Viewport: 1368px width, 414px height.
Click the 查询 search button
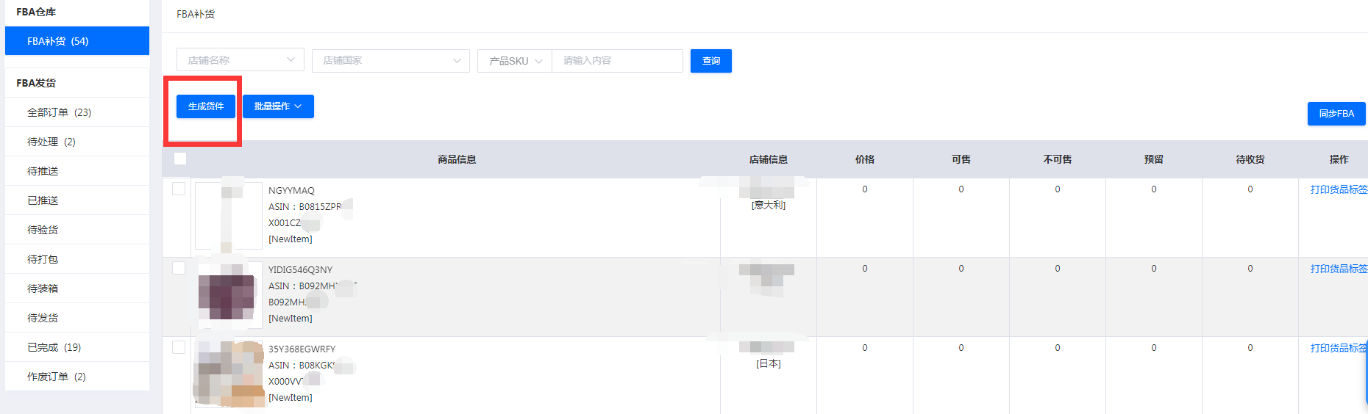pyautogui.click(x=710, y=61)
